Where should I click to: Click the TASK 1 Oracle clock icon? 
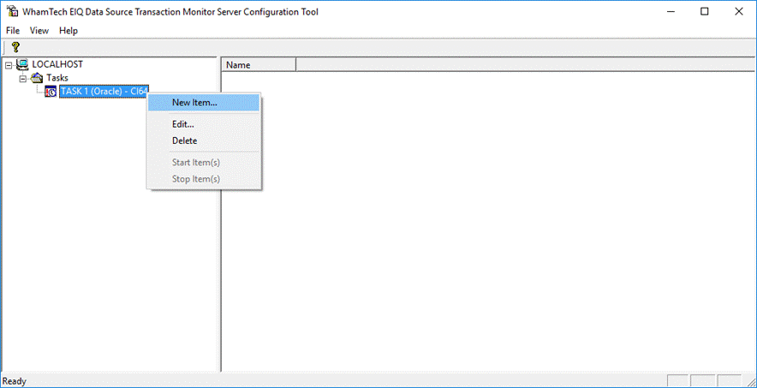[x=51, y=92]
